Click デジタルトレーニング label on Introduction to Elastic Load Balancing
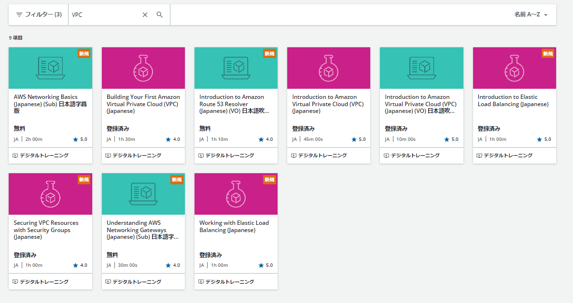Screen dimensions: 573x303 pyautogui.click(x=508, y=155)
